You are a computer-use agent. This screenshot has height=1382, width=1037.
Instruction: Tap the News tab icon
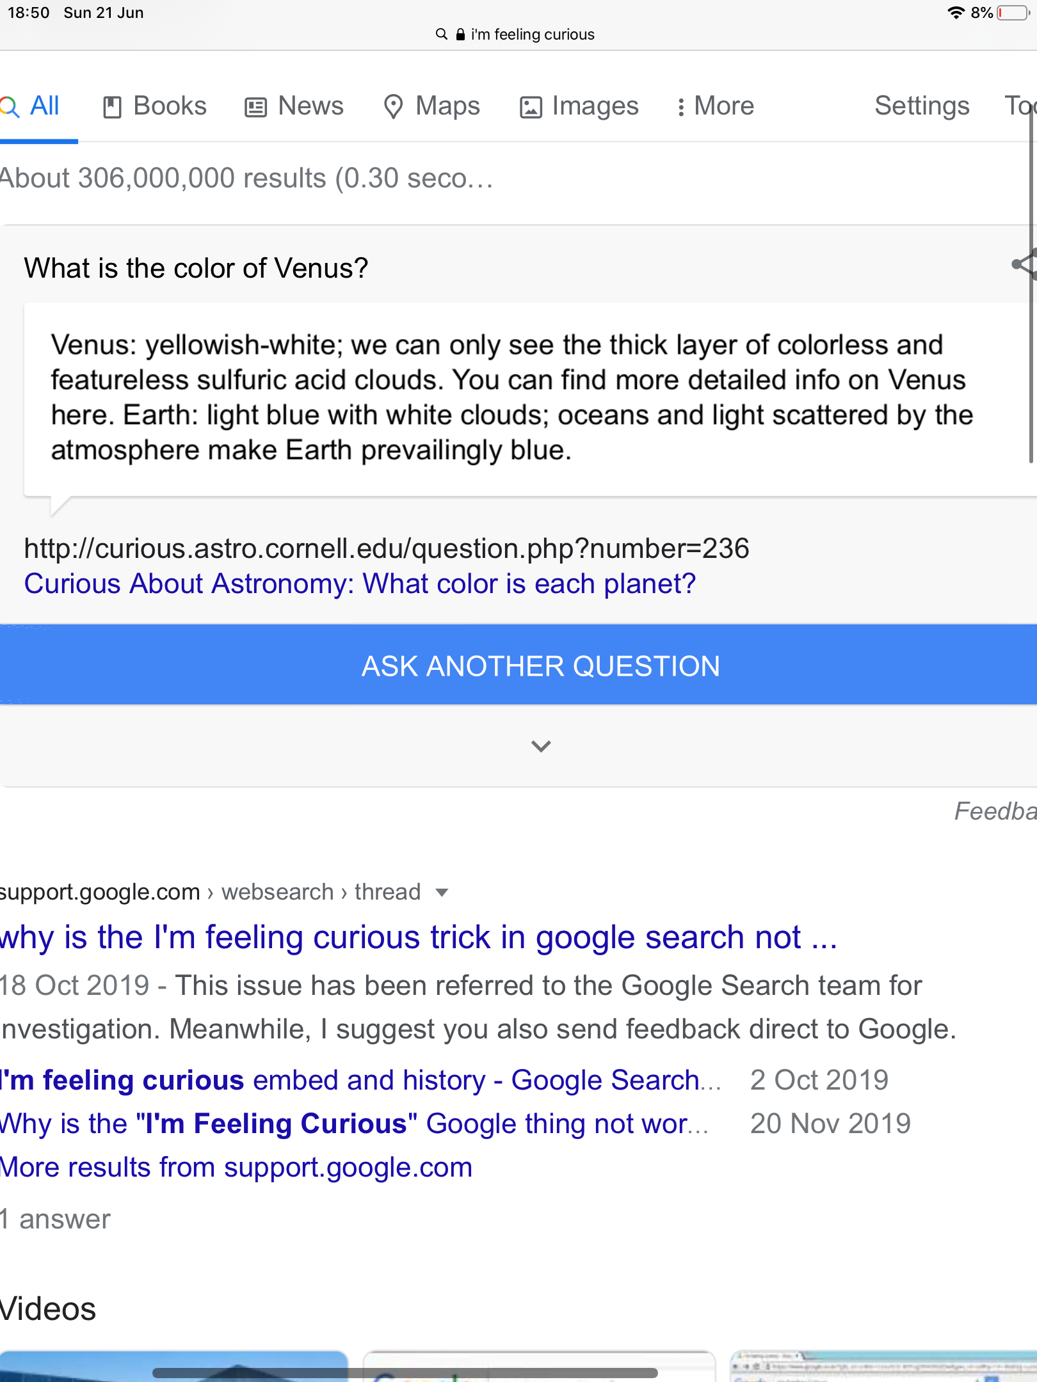click(x=255, y=107)
